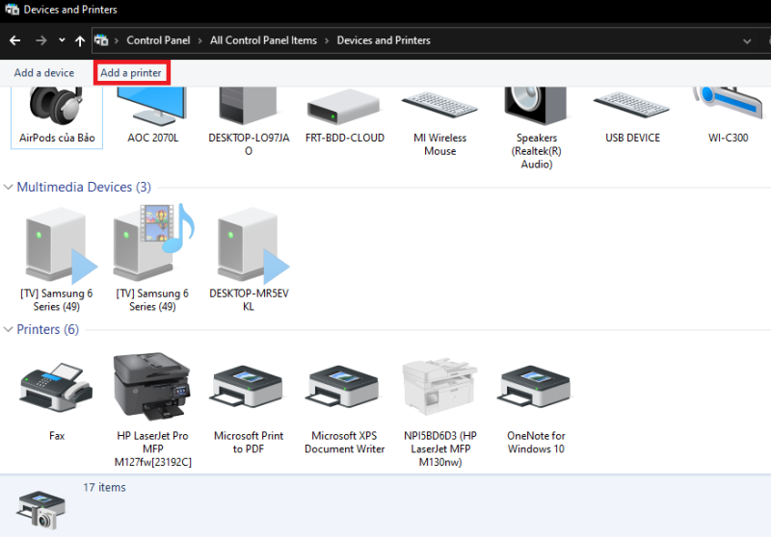Collapse the Printers group
This screenshot has height=537, width=771.
pos(8,329)
